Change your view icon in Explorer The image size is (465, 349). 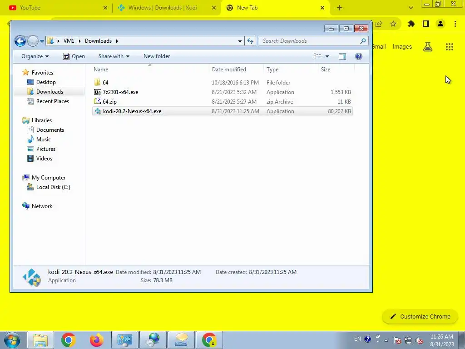pos(317,56)
